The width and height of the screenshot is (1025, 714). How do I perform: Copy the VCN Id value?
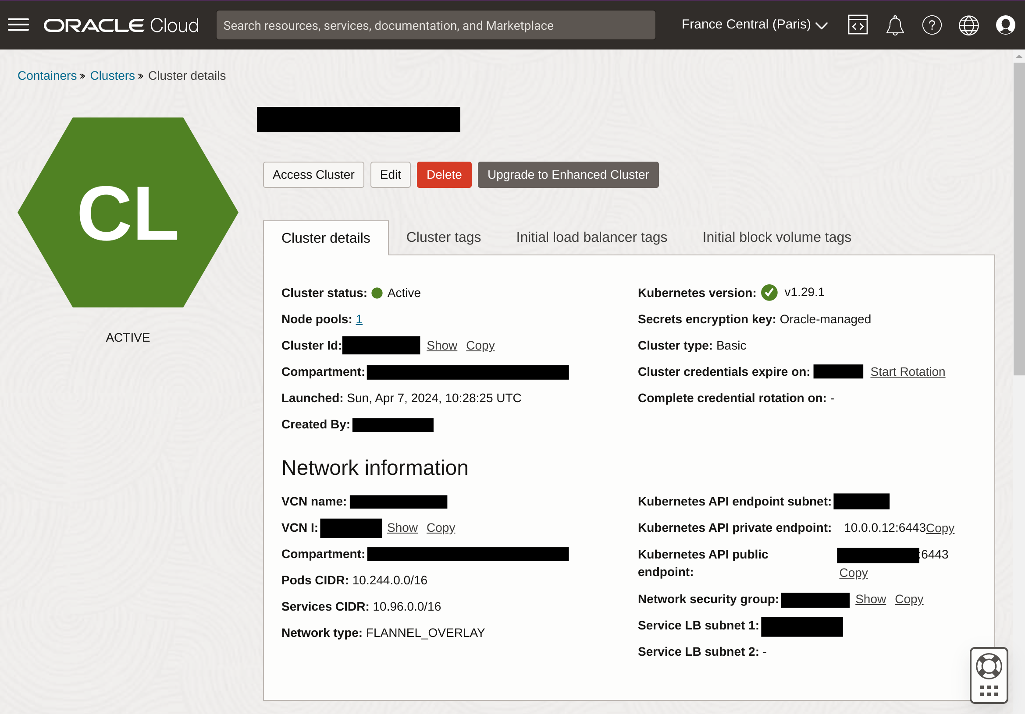pos(440,527)
